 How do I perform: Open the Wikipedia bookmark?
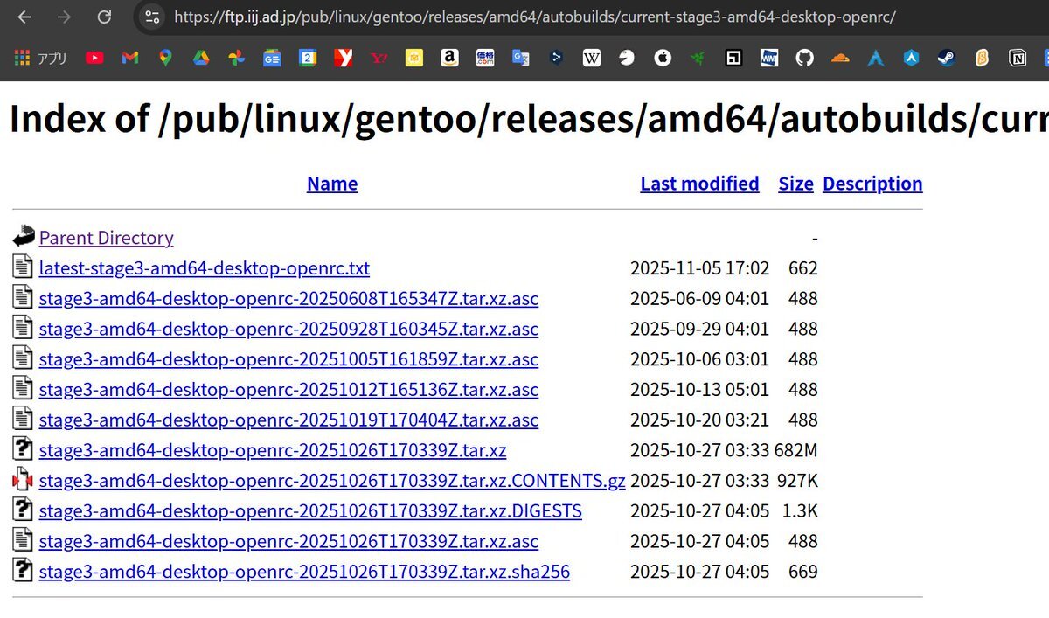(592, 59)
